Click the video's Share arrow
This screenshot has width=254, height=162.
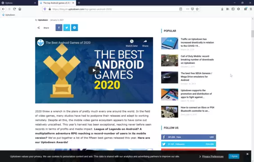(145, 43)
